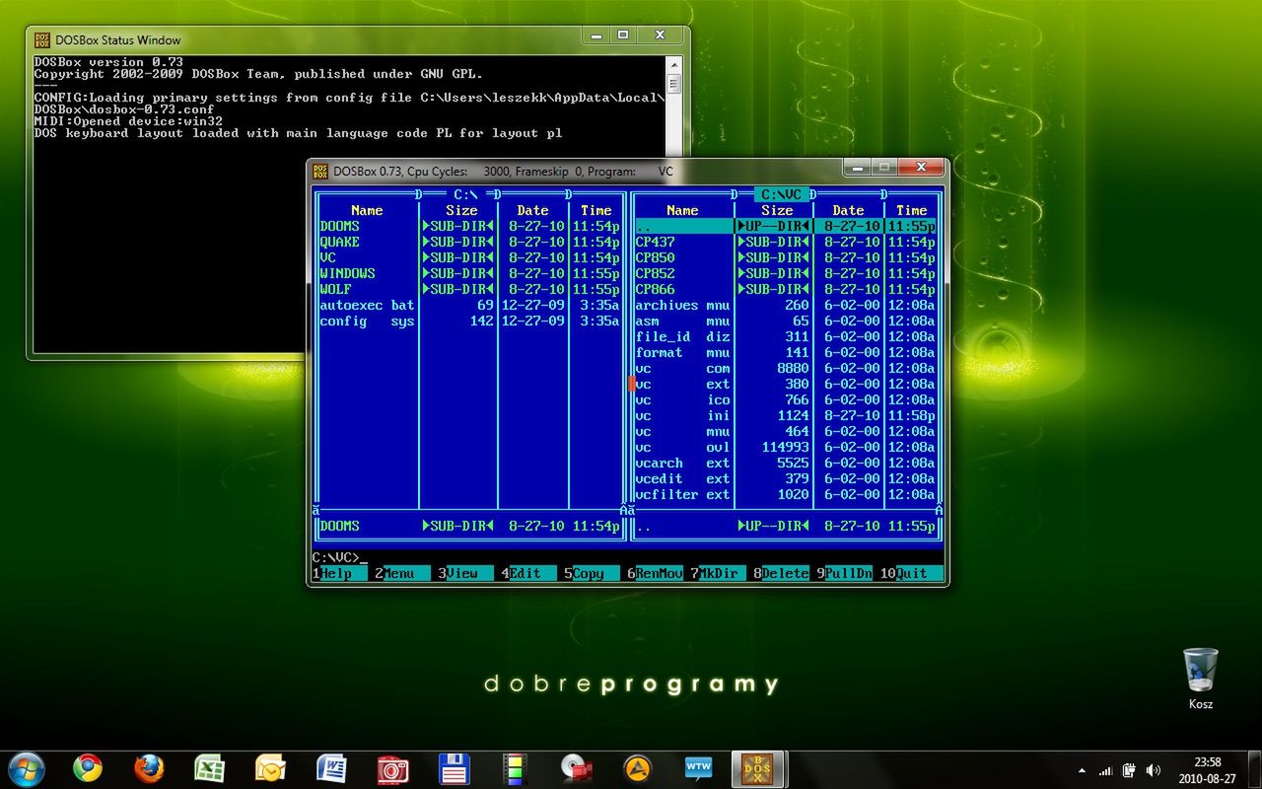The width and height of the screenshot is (1262, 789).
Task: Click the DOSBox 0.73 window title icon
Action: 320,171
